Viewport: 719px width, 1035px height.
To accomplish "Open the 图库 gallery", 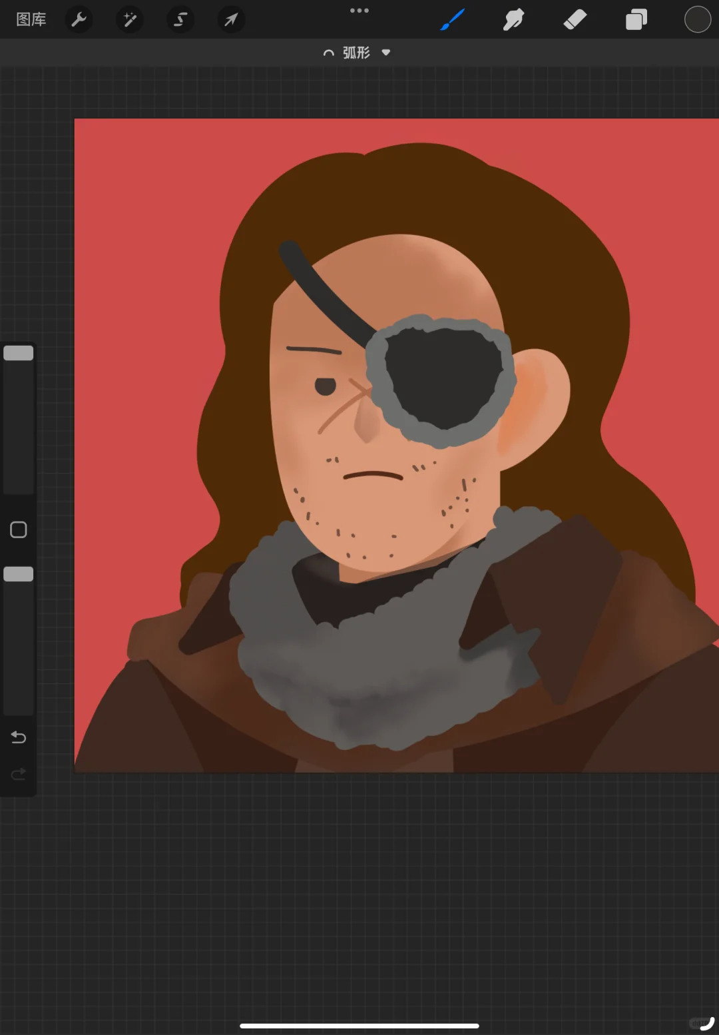I will point(31,19).
